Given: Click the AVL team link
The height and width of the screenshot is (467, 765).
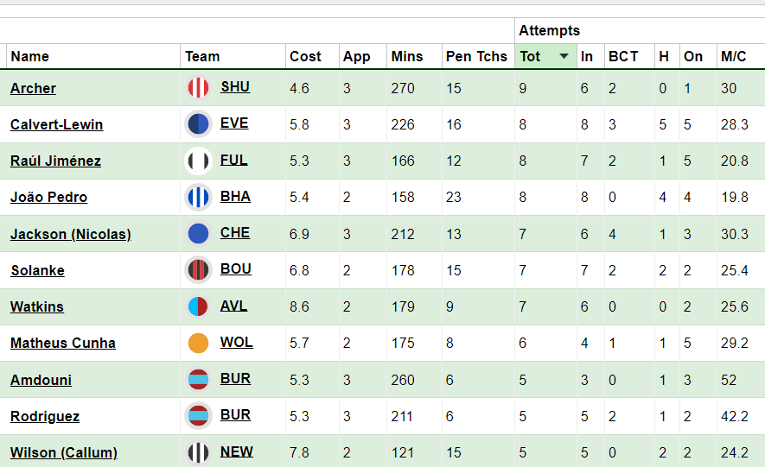Looking at the screenshot, I should coord(235,306).
